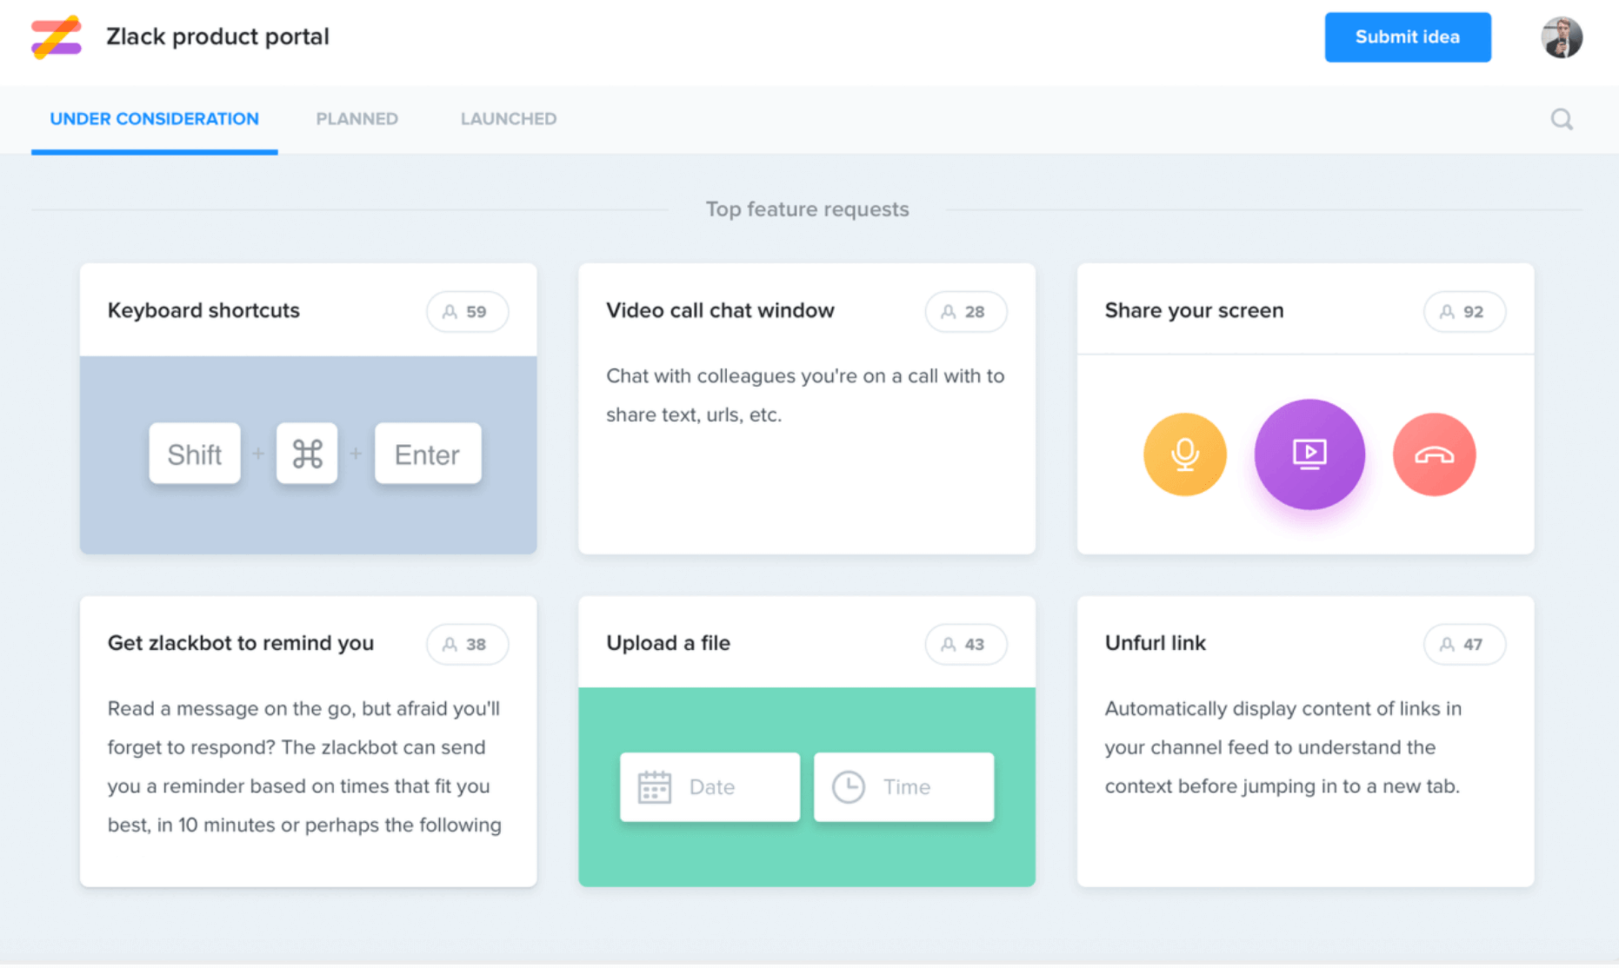The image size is (1619, 968).
Task: Click the purple screen share icon
Action: pos(1309,454)
